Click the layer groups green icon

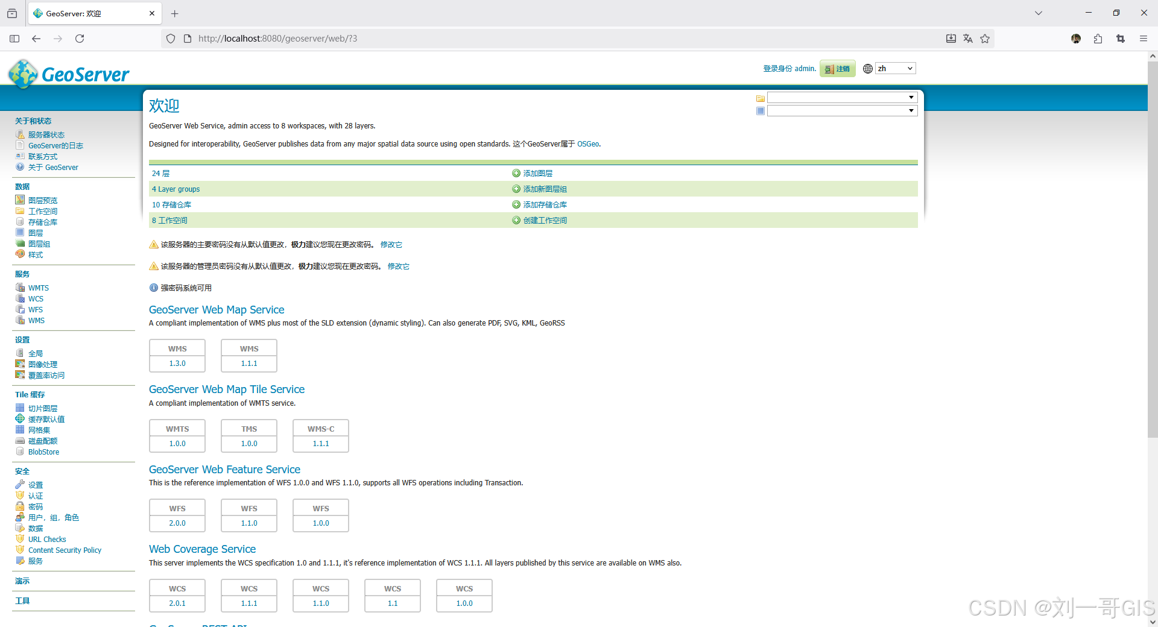[x=20, y=244]
